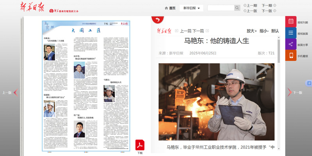Go to 上一版 in the top navigation
The height and width of the screenshot is (156, 312).
click(250, 11)
